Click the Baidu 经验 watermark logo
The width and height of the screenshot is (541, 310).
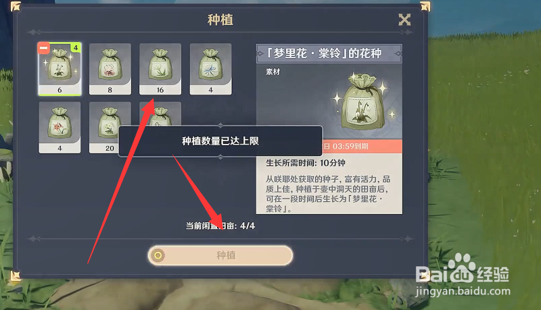click(463, 274)
